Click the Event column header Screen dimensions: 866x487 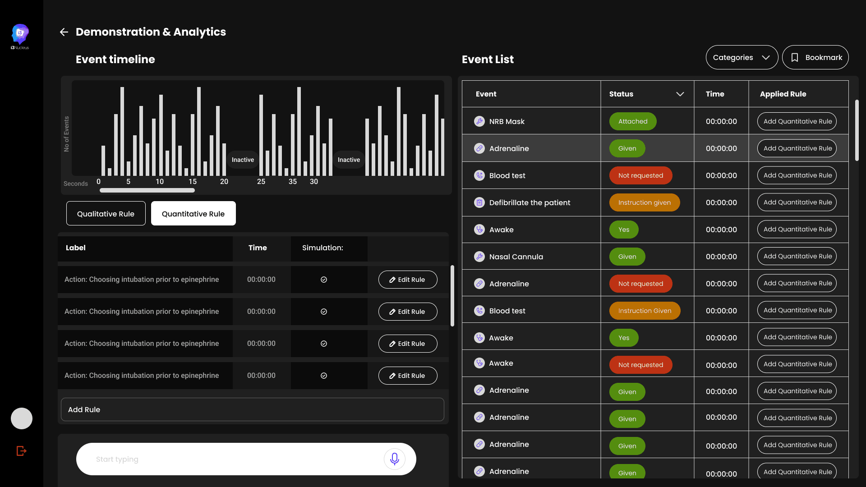click(486, 94)
